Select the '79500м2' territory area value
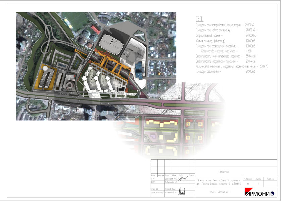285x201 pixels. 250,25
